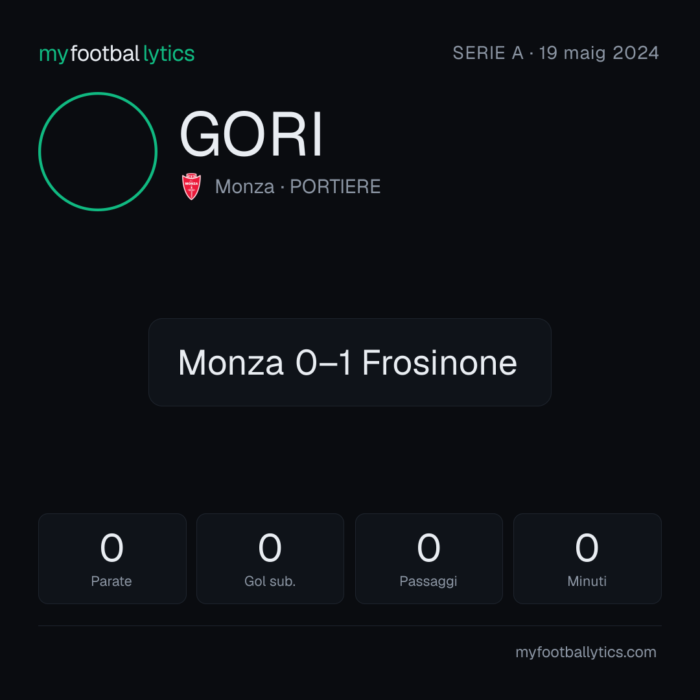Click the Monza club crest icon
Screen dimensions: 700x700
tap(191, 186)
